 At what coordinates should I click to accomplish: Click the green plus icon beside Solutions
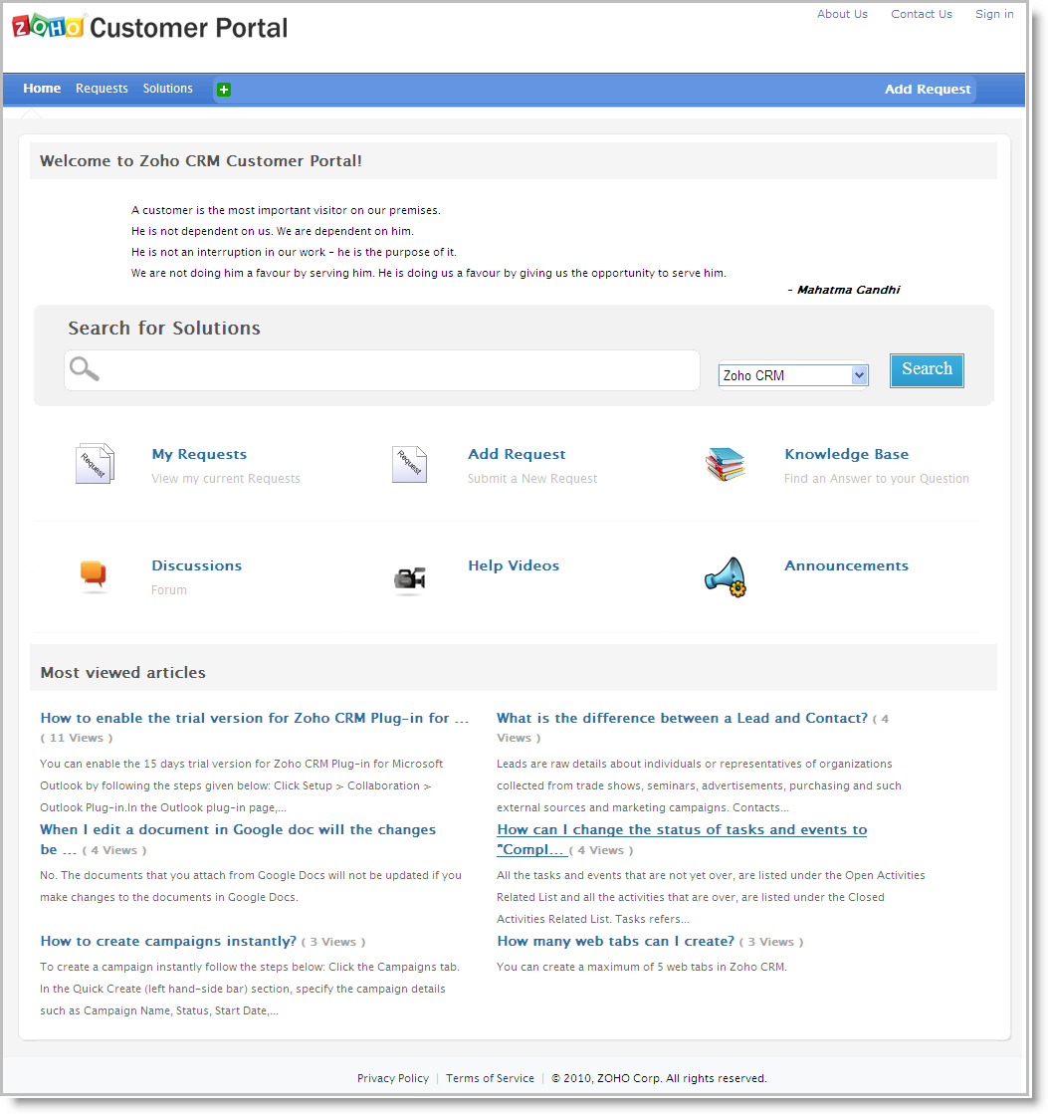(x=224, y=90)
